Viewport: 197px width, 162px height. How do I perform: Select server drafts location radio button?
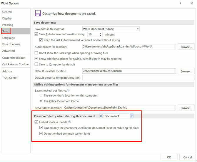click(41, 95)
